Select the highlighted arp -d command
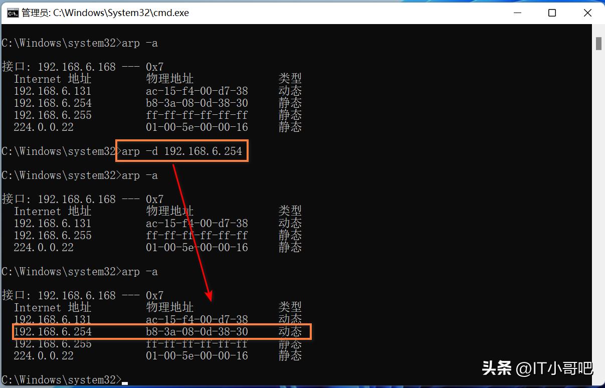The width and height of the screenshot is (605, 388). click(182, 151)
